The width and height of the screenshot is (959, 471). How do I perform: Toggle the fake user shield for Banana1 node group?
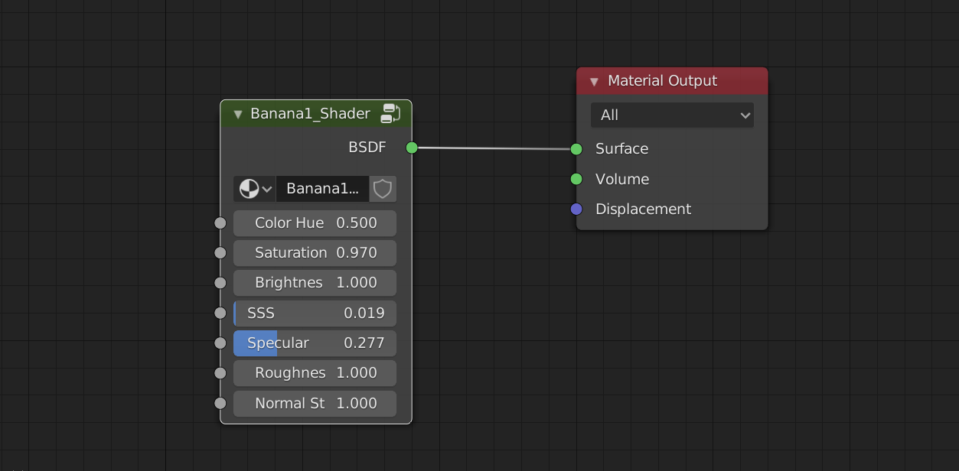(x=382, y=188)
